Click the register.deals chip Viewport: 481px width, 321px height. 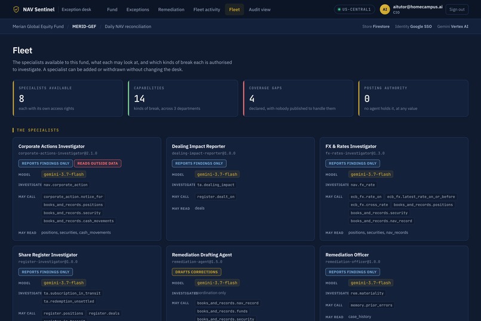click(104, 313)
